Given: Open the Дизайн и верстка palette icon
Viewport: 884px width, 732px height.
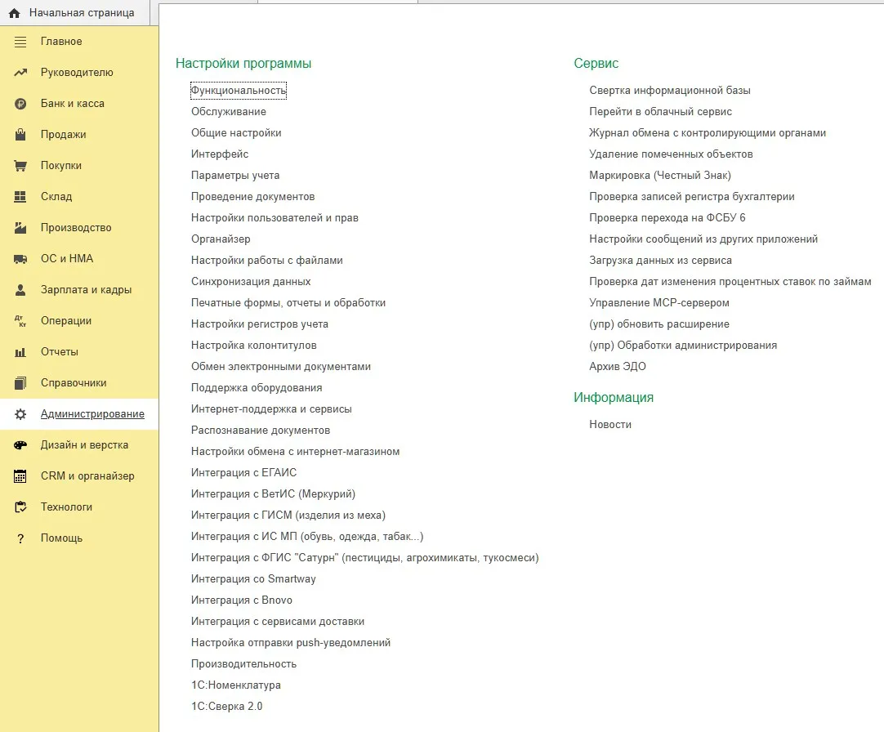Looking at the screenshot, I should [x=20, y=445].
